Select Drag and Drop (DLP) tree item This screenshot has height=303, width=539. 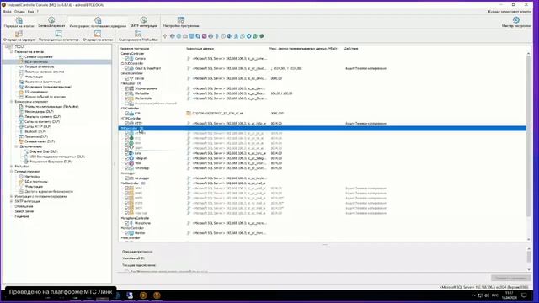[x=44, y=151]
